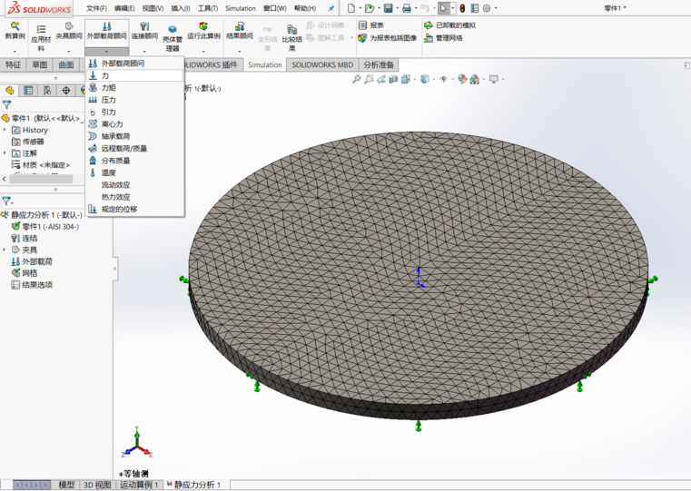Open the 结果顾问 dropdown arrow
The image size is (691, 491).
(240, 51)
